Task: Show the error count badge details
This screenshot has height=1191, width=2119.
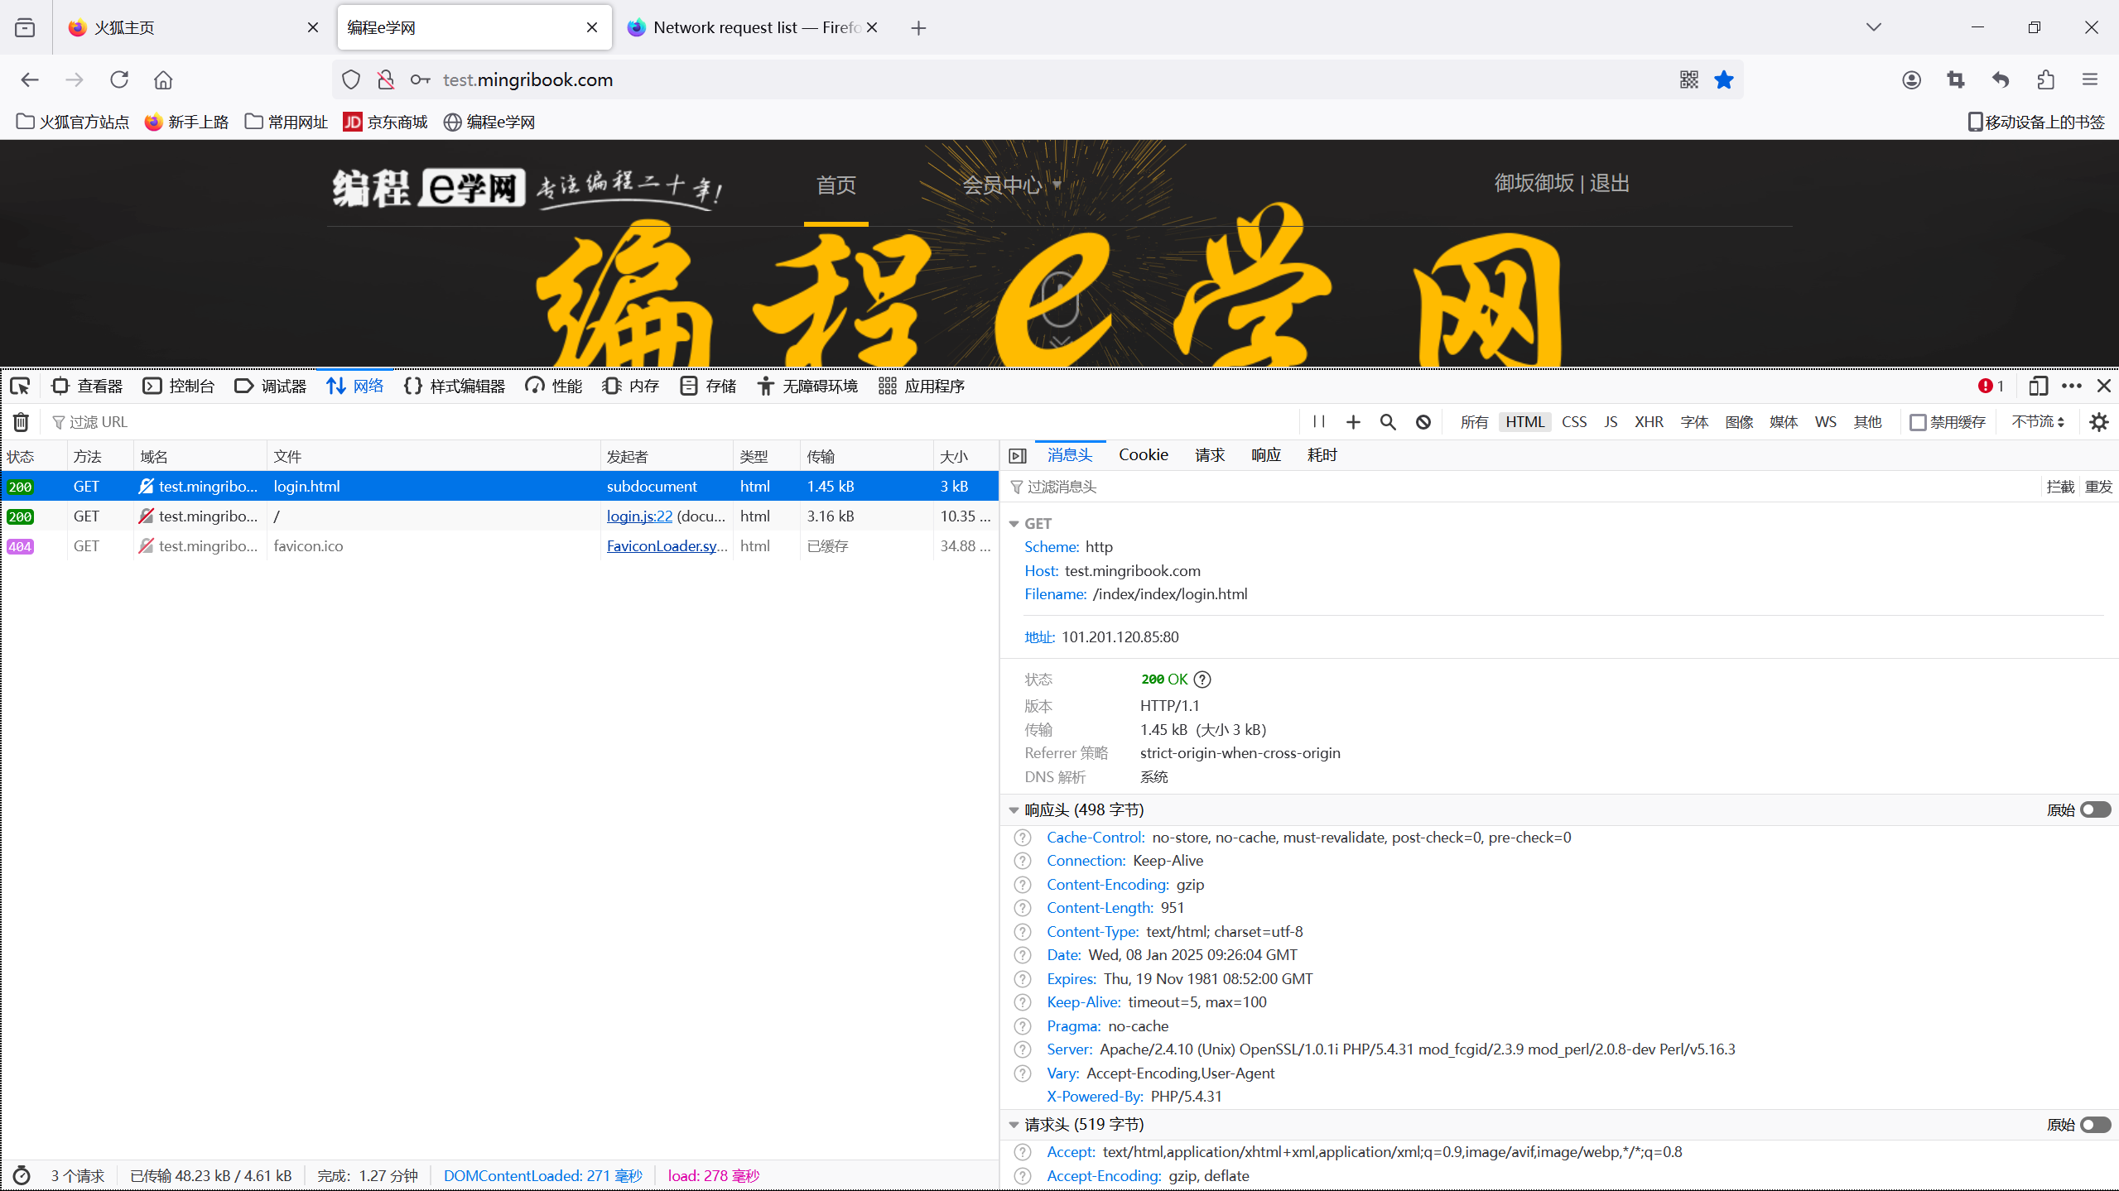Action: coord(1991,386)
